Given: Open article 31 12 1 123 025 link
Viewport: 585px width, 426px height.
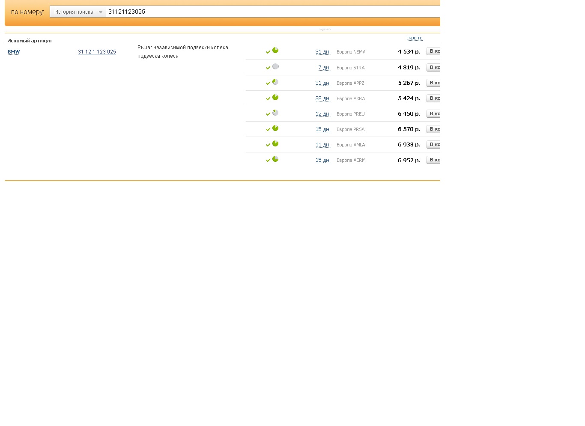Looking at the screenshot, I should (97, 52).
